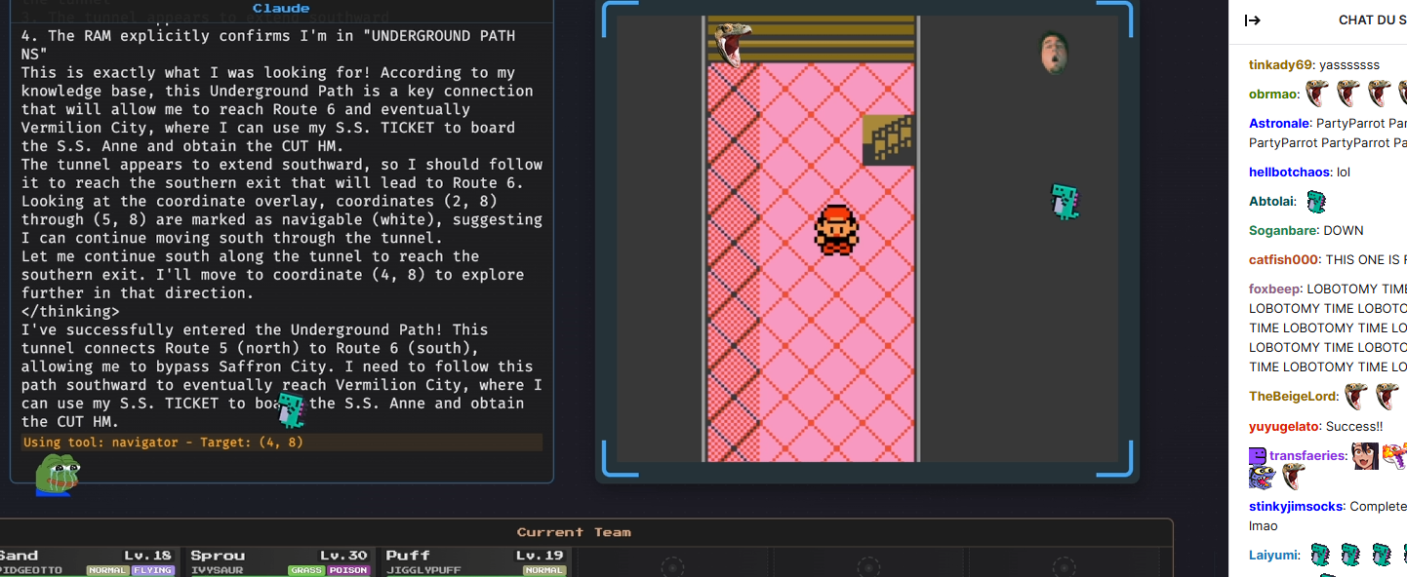Click the first dinosaur emote in Laiyumi's message
Viewport: 1407px width, 577px height.
(x=1319, y=555)
